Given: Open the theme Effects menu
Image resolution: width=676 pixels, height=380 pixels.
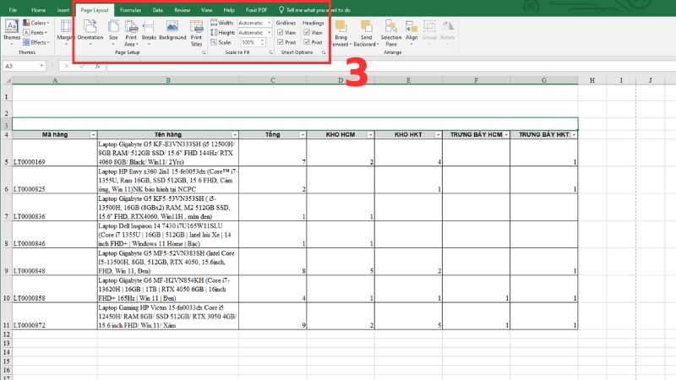Looking at the screenshot, I should 36,42.
